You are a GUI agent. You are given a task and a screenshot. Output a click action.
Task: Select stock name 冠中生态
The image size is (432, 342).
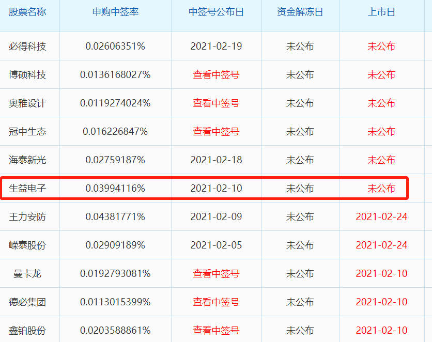27,131
